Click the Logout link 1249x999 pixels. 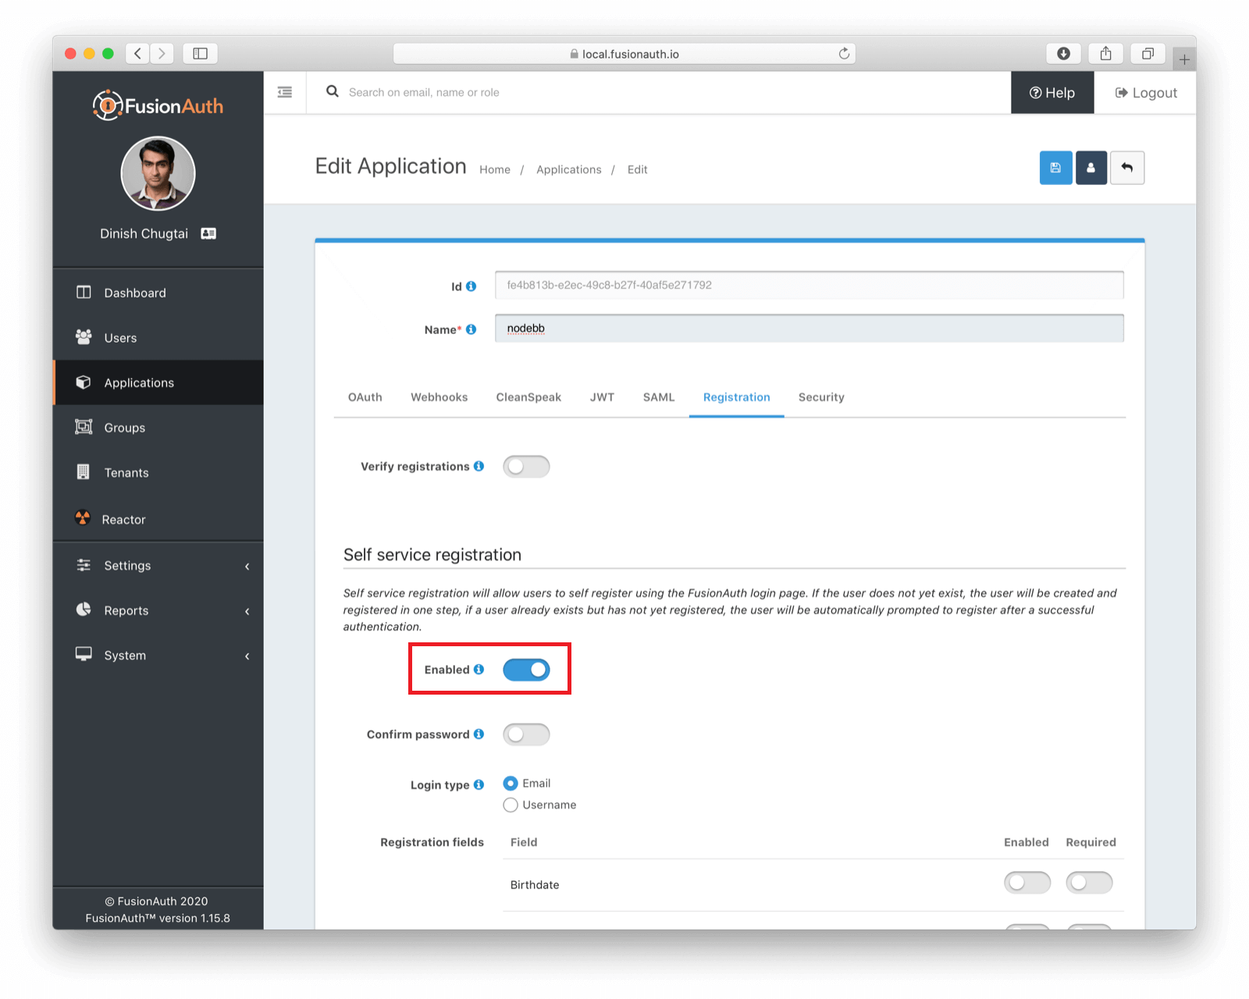(1146, 92)
